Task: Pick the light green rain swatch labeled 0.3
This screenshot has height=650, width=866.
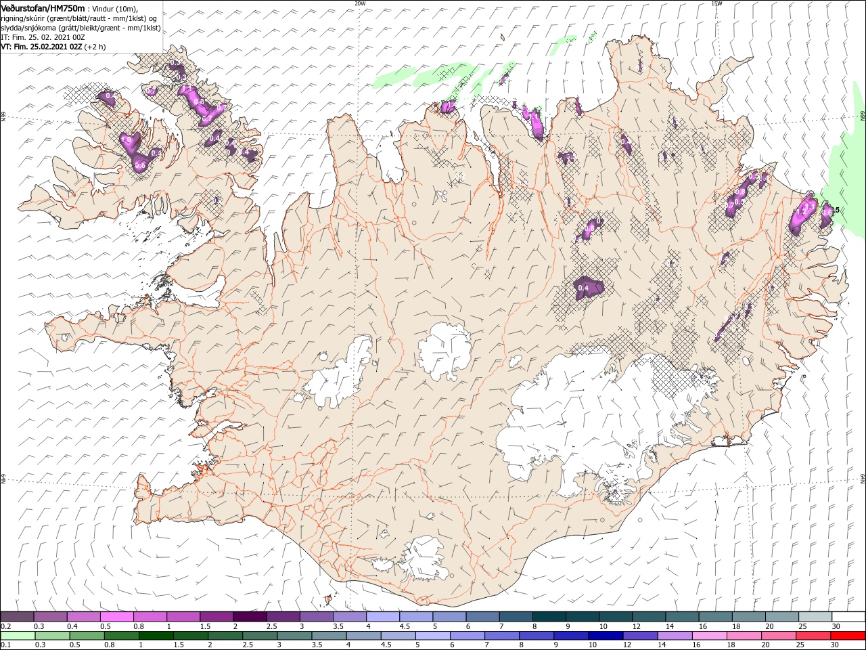Action: click(52, 636)
